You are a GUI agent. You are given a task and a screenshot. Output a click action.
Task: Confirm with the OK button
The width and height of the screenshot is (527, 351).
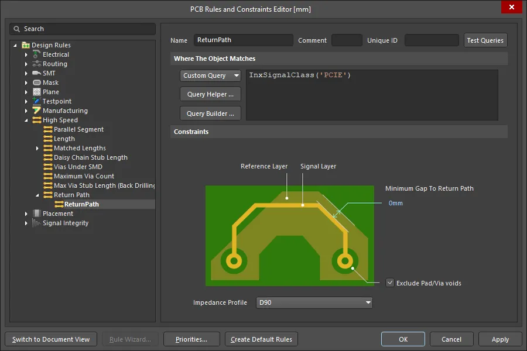403,339
